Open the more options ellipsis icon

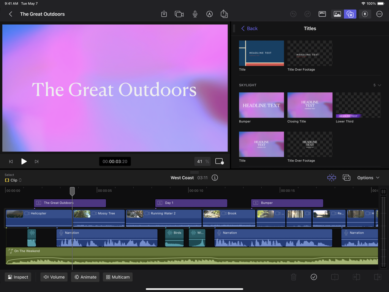click(x=379, y=14)
